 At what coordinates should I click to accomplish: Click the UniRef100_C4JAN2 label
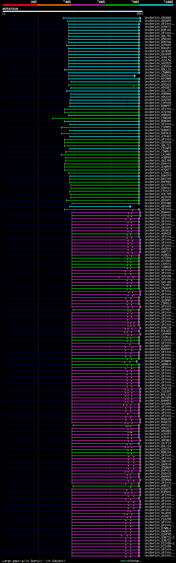click(x=158, y=155)
